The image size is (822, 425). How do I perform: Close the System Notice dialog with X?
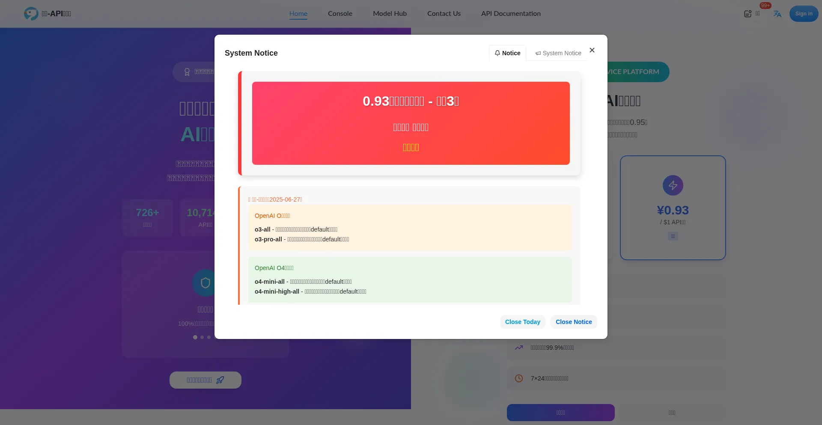(x=592, y=50)
